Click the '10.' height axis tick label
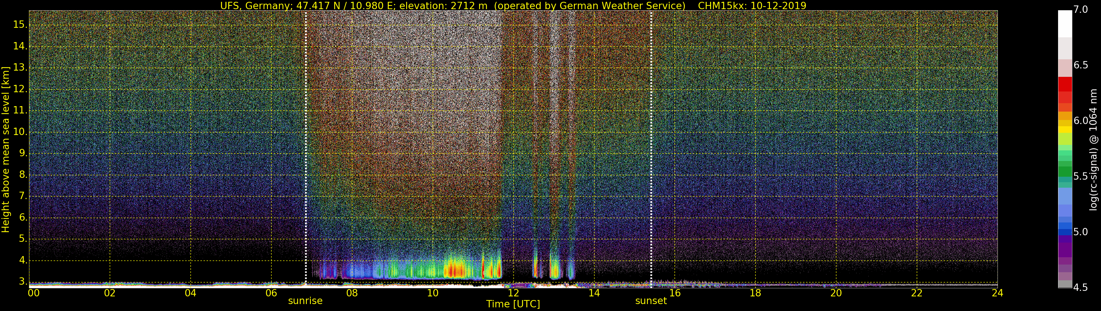Screen dimensions: 1101x311 point(20,132)
